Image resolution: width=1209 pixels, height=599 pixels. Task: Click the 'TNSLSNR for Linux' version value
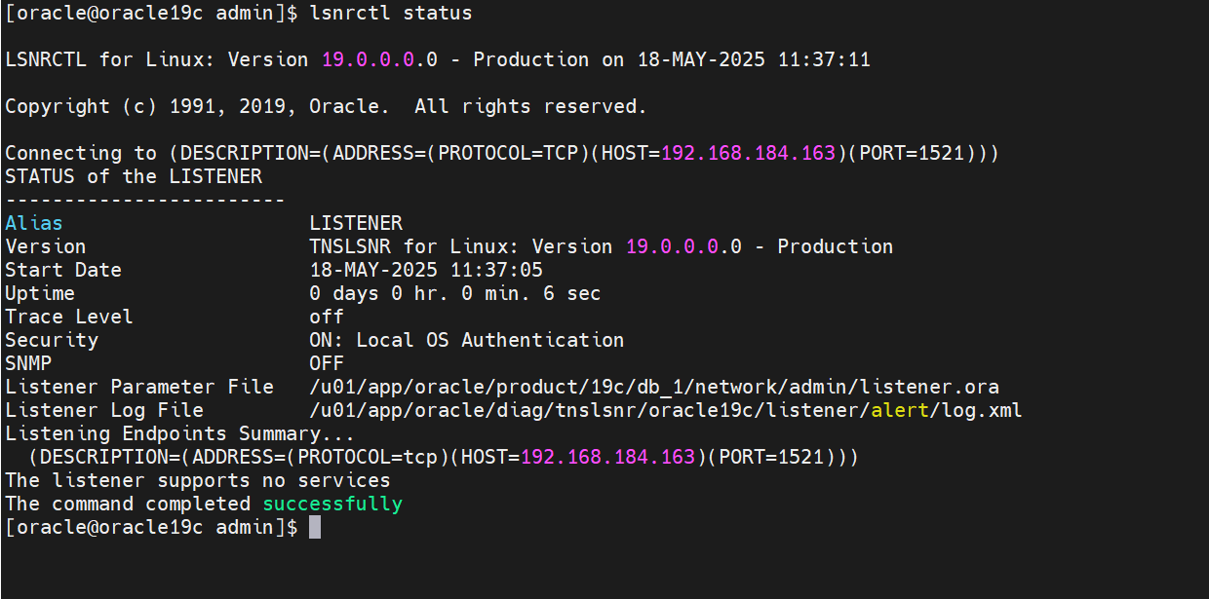point(601,247)
